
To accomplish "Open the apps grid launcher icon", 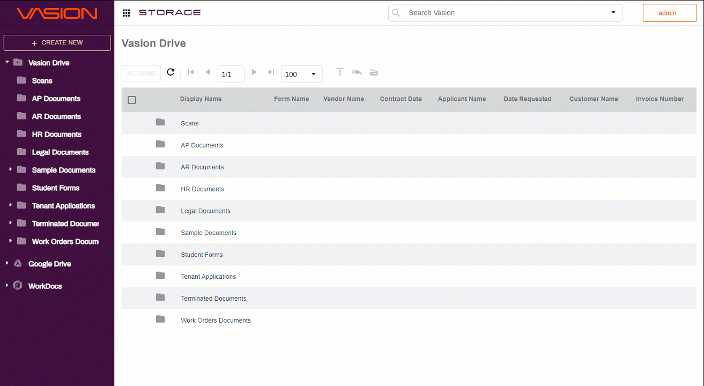I will [x=127, y=13].
